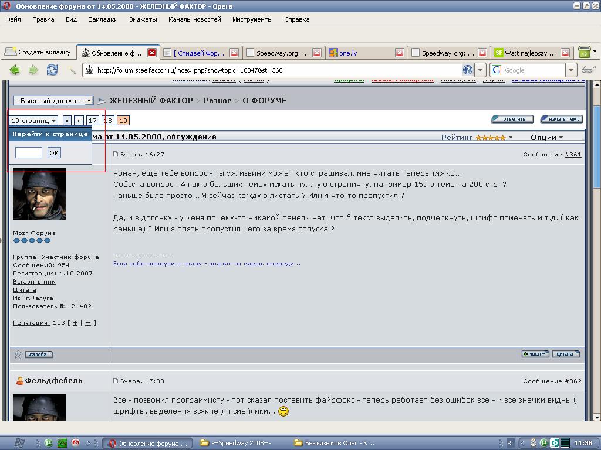This screenshot has width=601, height=450.
Task: Click the Reload page icon
Action: coord(52,70)
